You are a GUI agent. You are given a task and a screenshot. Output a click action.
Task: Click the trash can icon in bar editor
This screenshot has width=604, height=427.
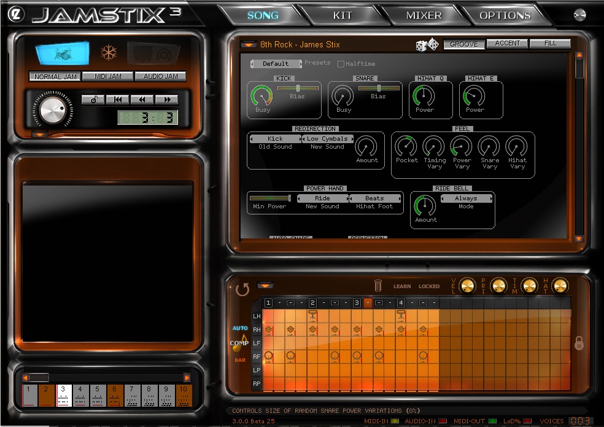point(378,286)
